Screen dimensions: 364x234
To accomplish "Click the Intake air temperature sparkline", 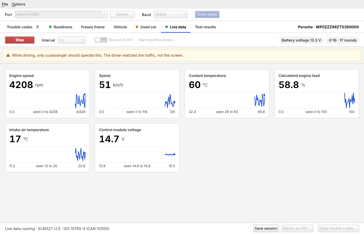I will [x=48, y=155].
